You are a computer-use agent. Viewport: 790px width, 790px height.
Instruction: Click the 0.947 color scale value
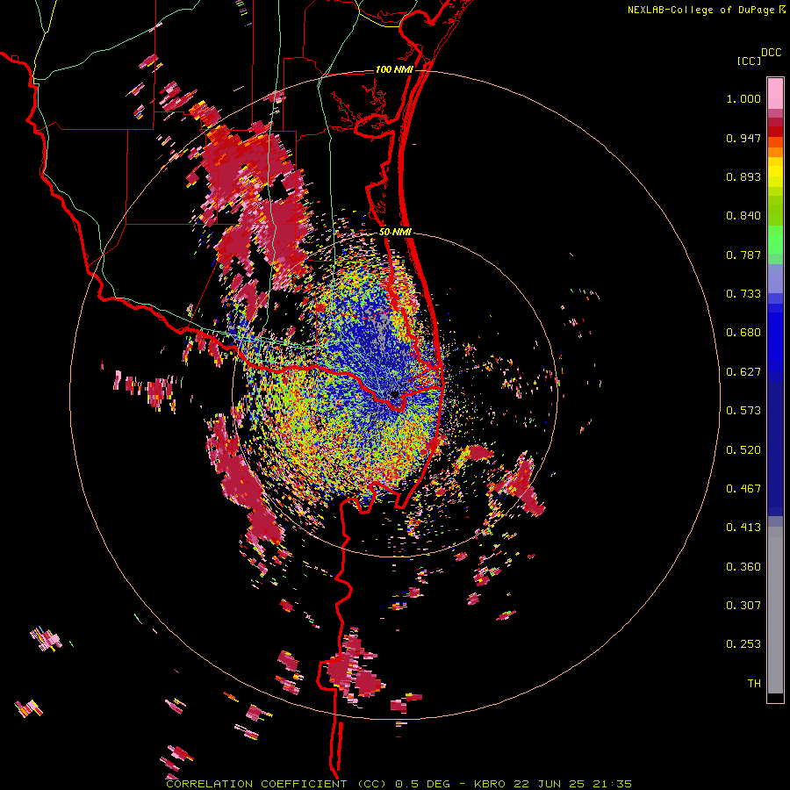[x=743, y=138]
